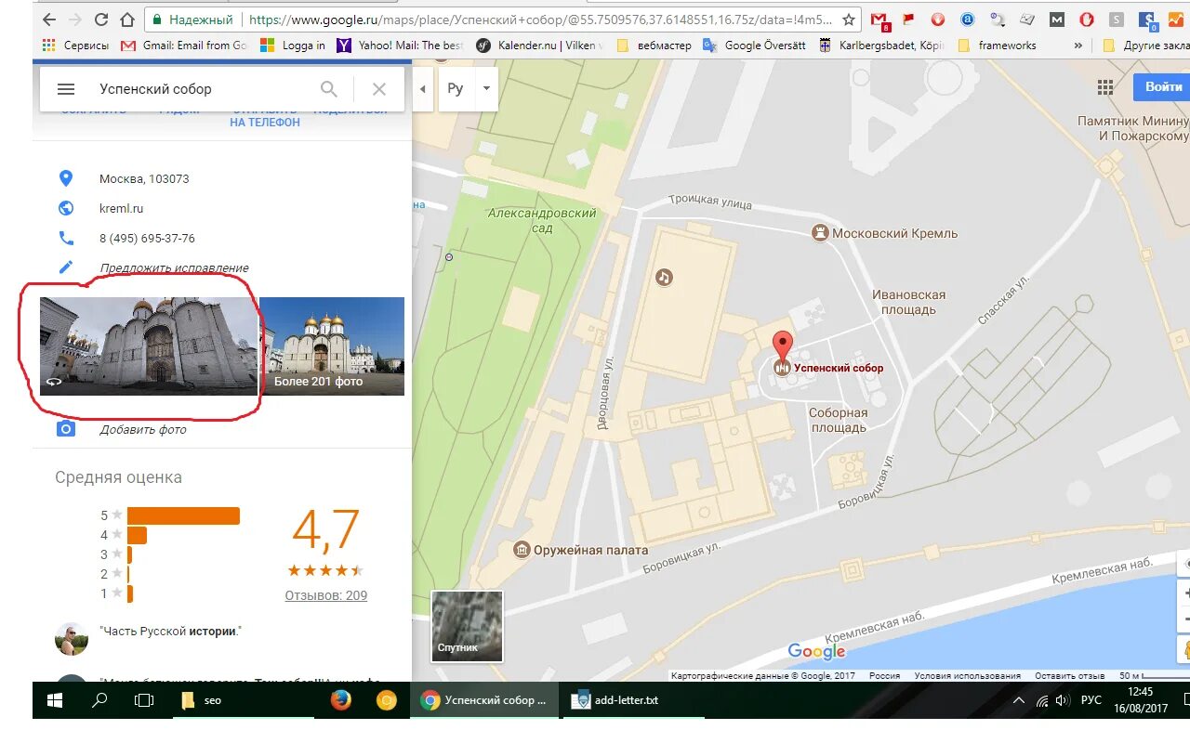Show hidden tray icons chevron

1019,700
